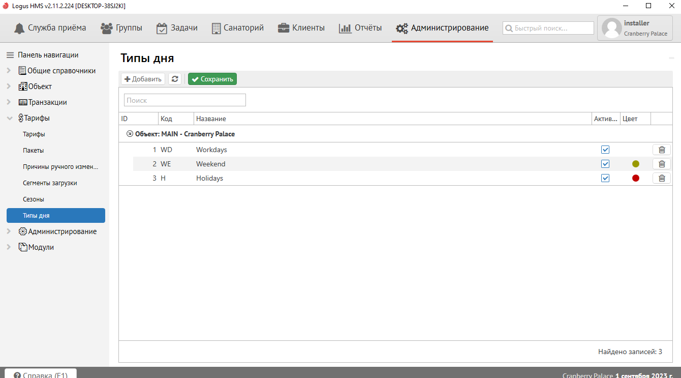Open the Служба приёма tab
The height and width of the screenshot is (378, 681).
(50, 28)
